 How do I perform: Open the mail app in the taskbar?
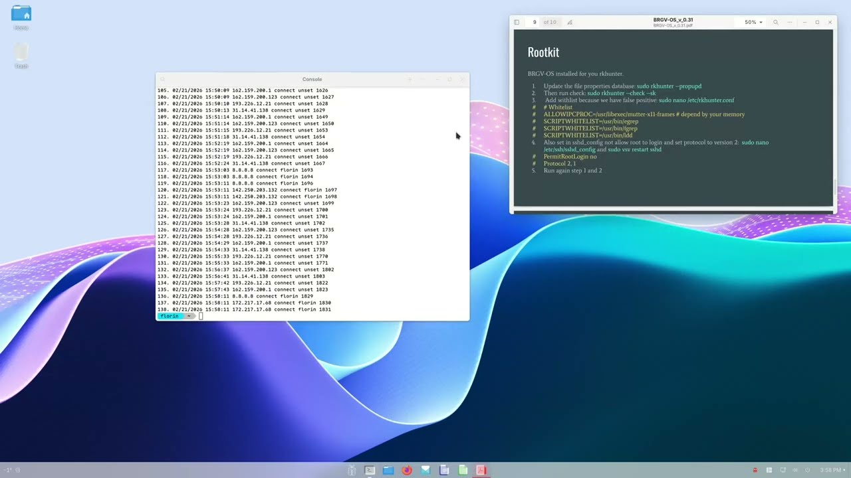425,470
